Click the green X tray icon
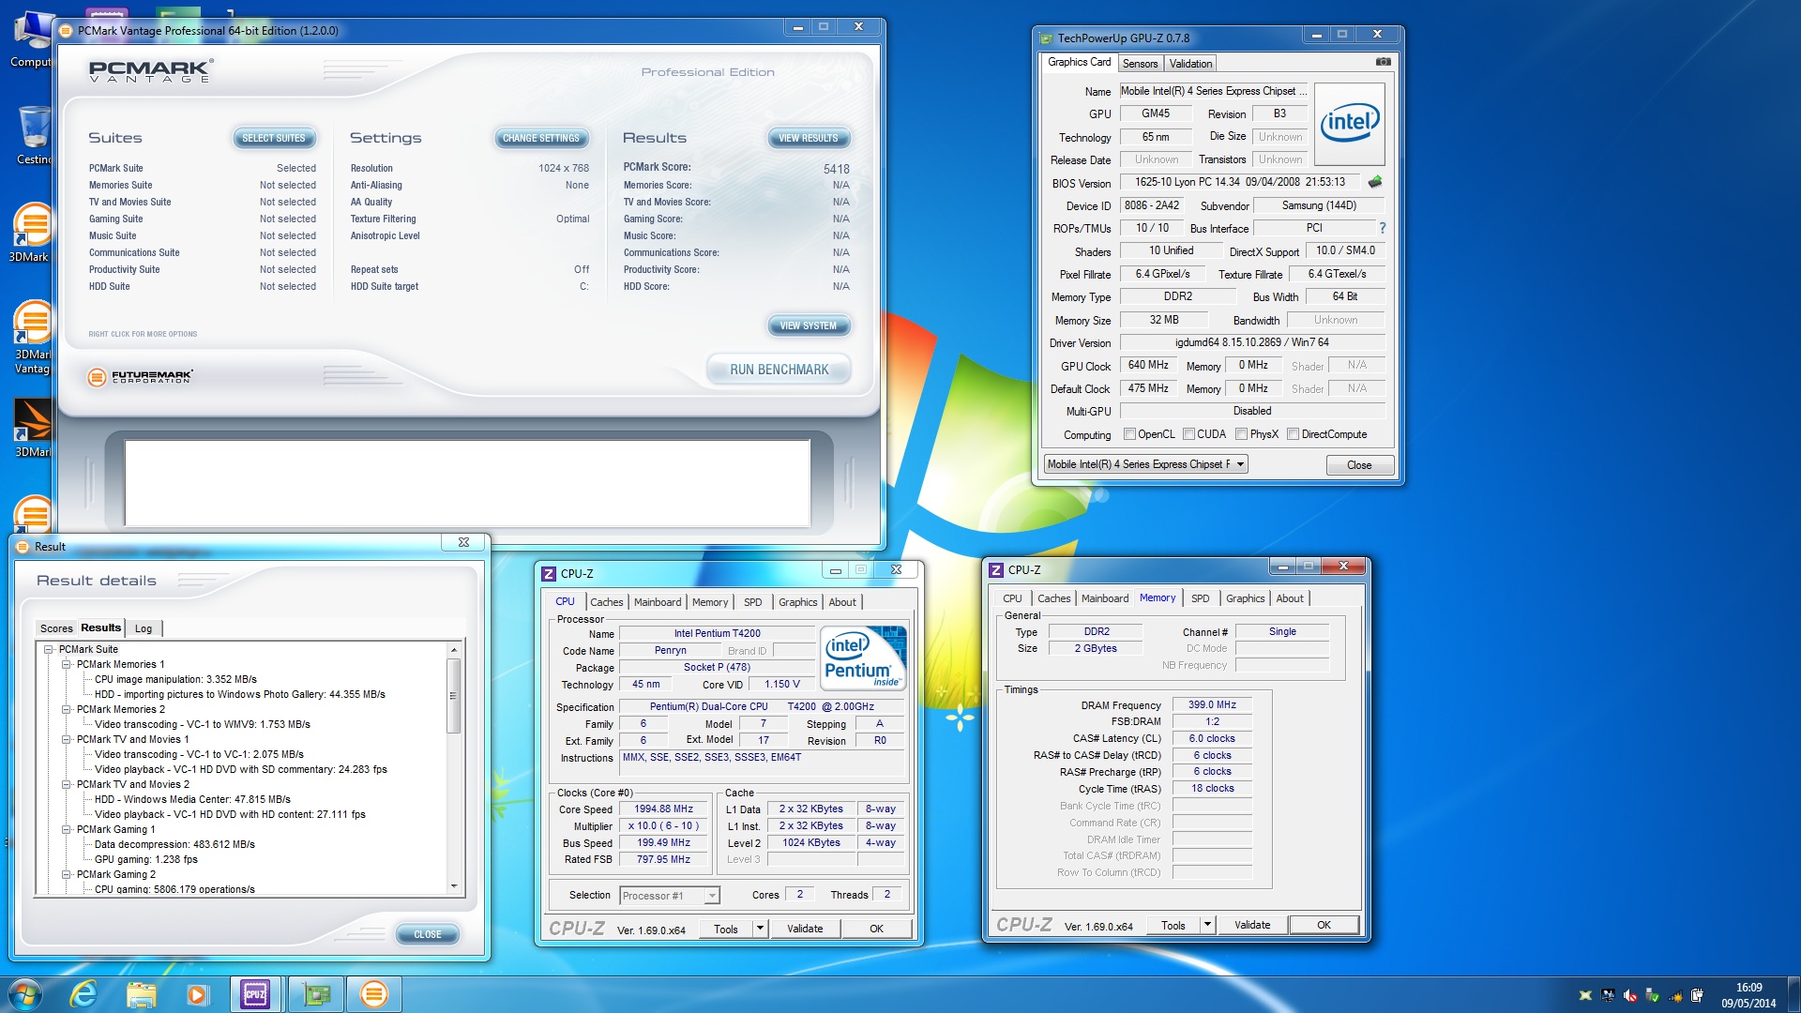 point(1585,995)
